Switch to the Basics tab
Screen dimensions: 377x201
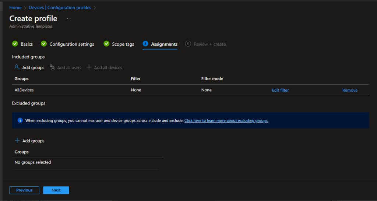point(27,44)
